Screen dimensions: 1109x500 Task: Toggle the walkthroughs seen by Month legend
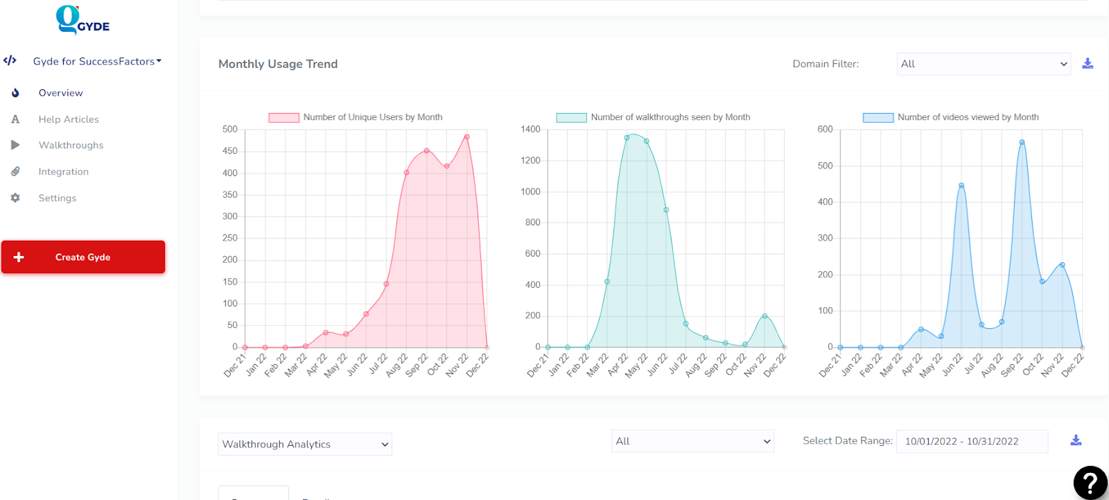click(x=653, y=117)
